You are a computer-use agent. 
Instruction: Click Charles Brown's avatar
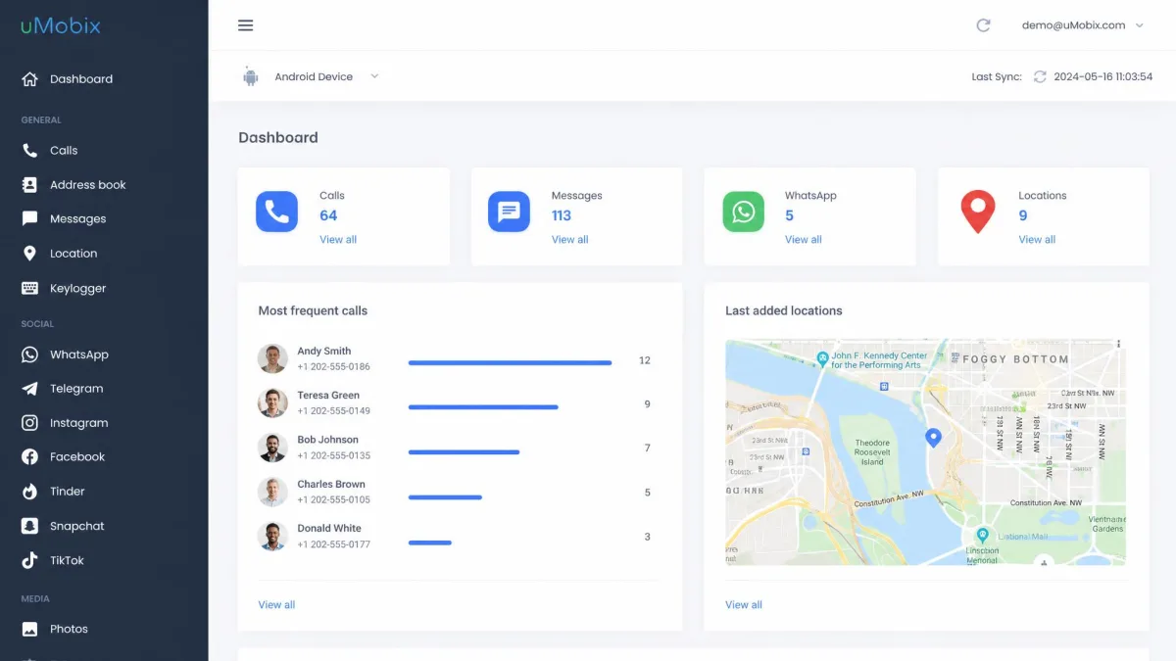(272, 492)
